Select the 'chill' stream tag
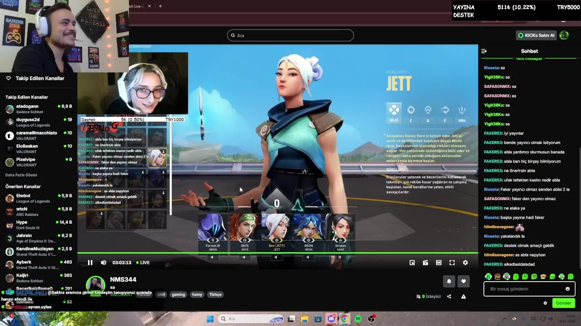The width and height of the screenshot is (581, 326). 161,294
